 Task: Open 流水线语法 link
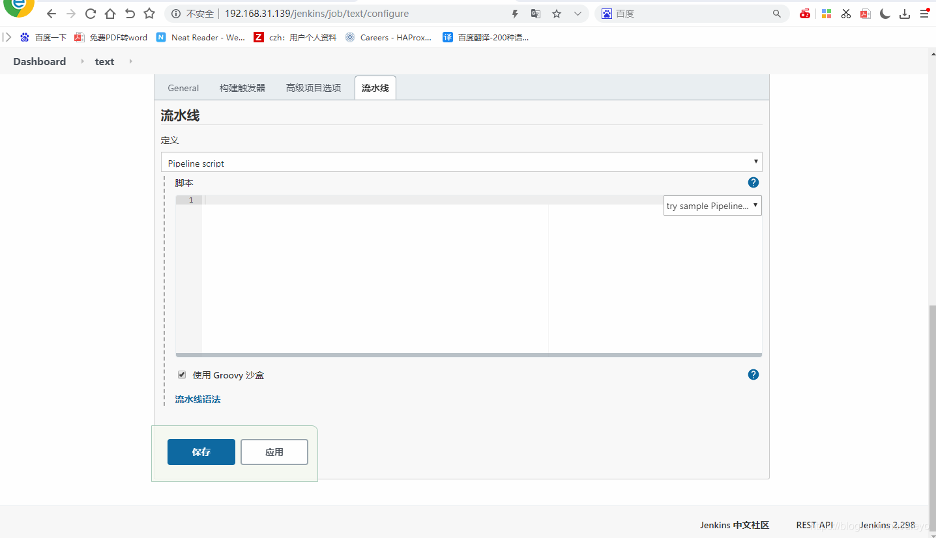pos(198,399)
